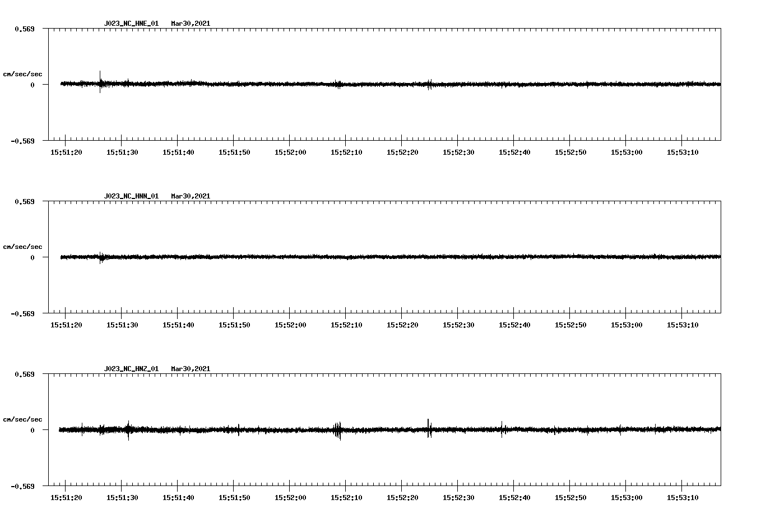The image size is (761, 518).
Task: Click the 15:53:10 timestamp on the bottom axis
Action: click(x=684, y=496)
